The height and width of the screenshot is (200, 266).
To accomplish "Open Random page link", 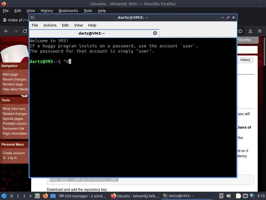I will [x=13, y=84].
